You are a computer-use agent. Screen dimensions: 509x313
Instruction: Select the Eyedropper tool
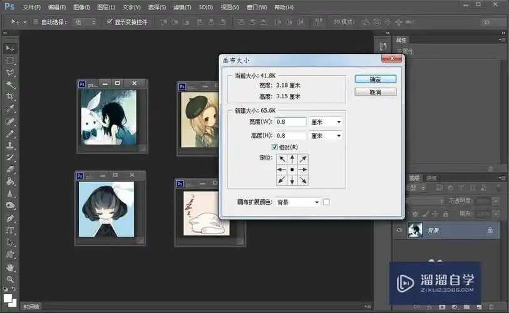10,108
